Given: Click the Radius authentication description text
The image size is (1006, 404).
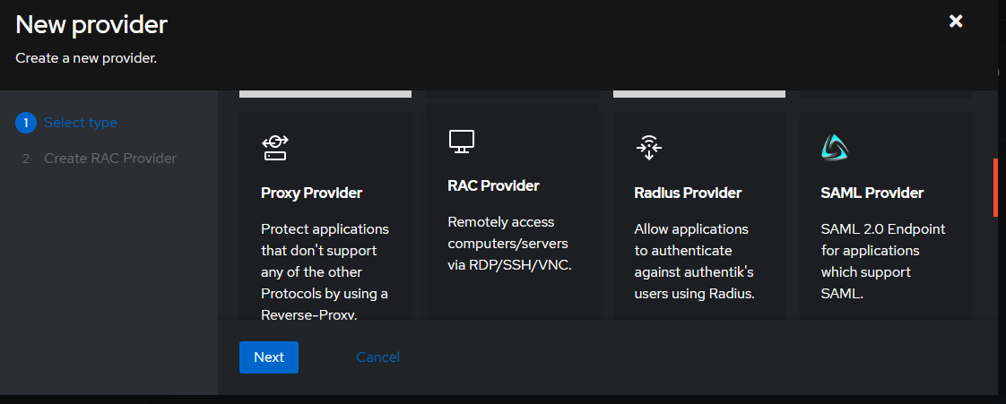Looking at the screenshot, I should (x=694, y=262).
